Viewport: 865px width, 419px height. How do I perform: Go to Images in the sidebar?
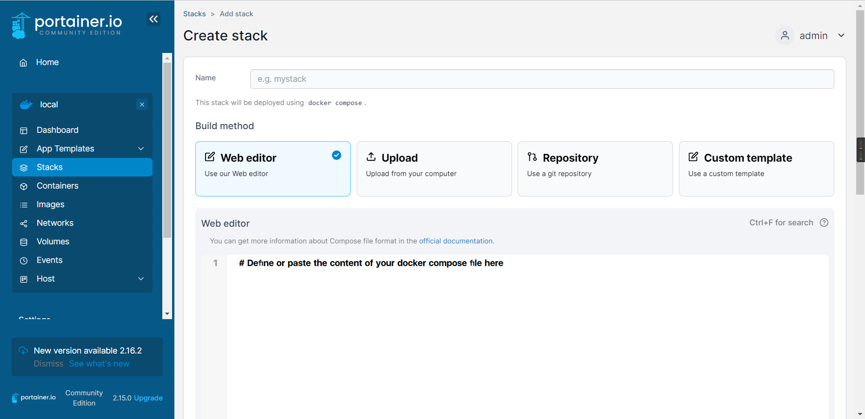click(x=50, y=204)
